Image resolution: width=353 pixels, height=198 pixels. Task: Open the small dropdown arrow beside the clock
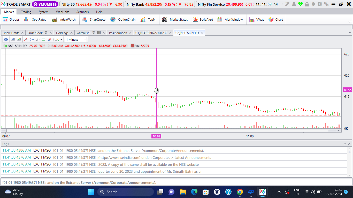coord(282,4)
